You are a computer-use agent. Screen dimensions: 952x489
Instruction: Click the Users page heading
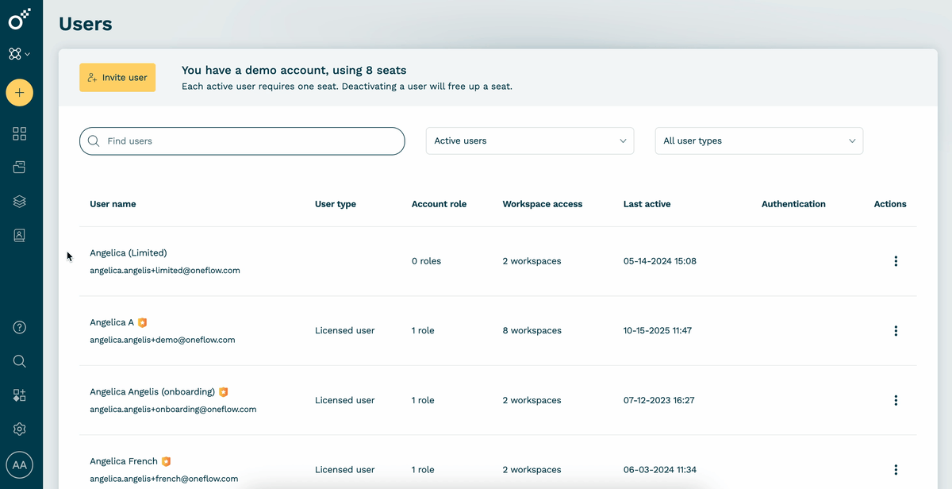pos(86,24)
